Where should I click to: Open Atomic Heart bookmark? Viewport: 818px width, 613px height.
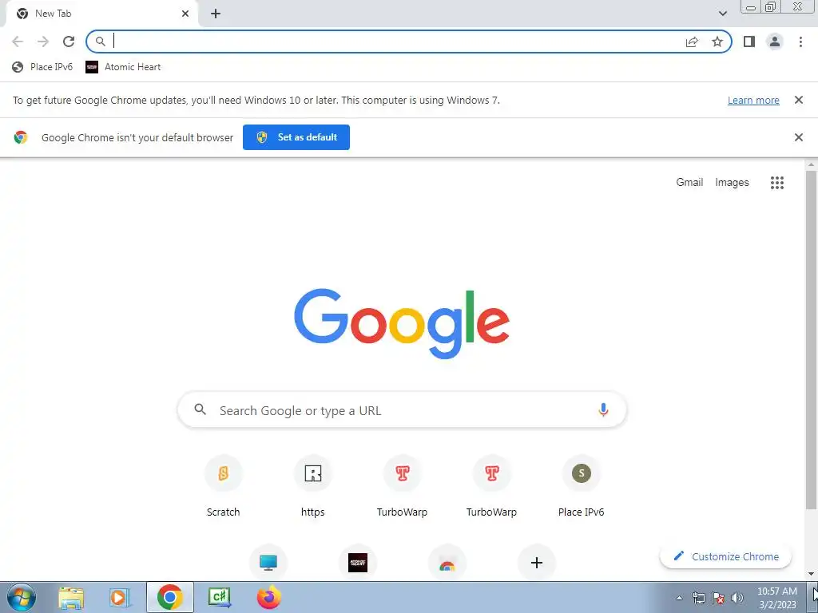123,67
